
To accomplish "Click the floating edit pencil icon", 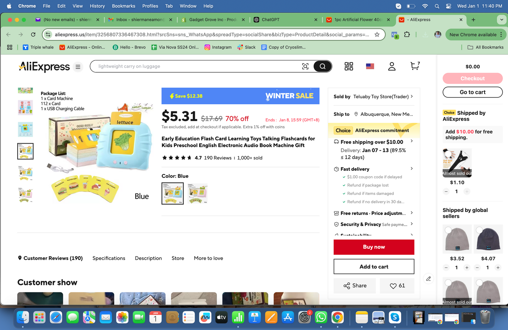I will [428, 279].
